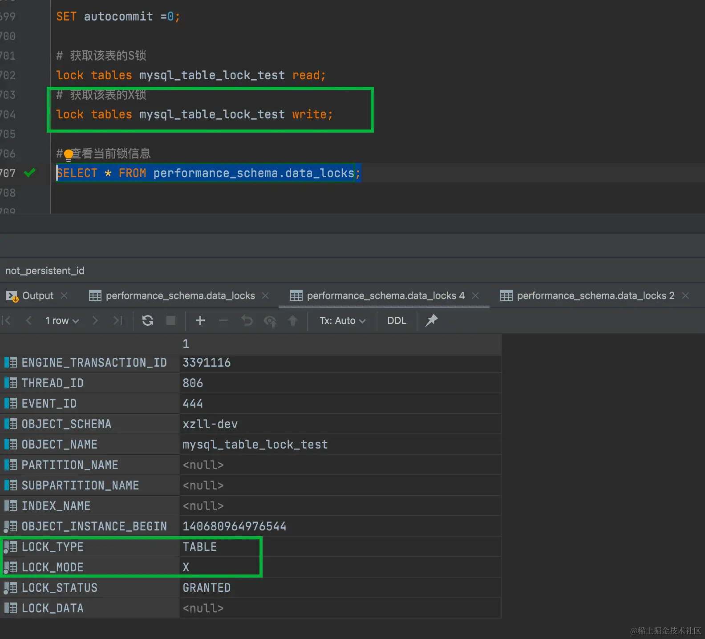Image resolution: width=705 pixels, height=639 pixels.
Task: Select the LOCK_STATUS row header
Action: point(89,588)
